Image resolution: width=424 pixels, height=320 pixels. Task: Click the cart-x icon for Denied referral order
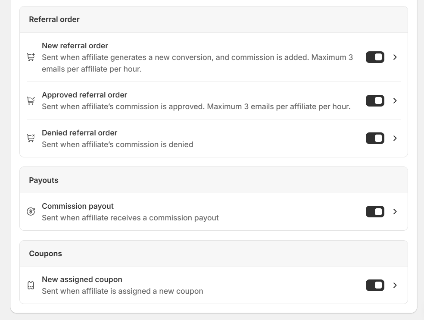pyautogui.click(x=31, y=138)
